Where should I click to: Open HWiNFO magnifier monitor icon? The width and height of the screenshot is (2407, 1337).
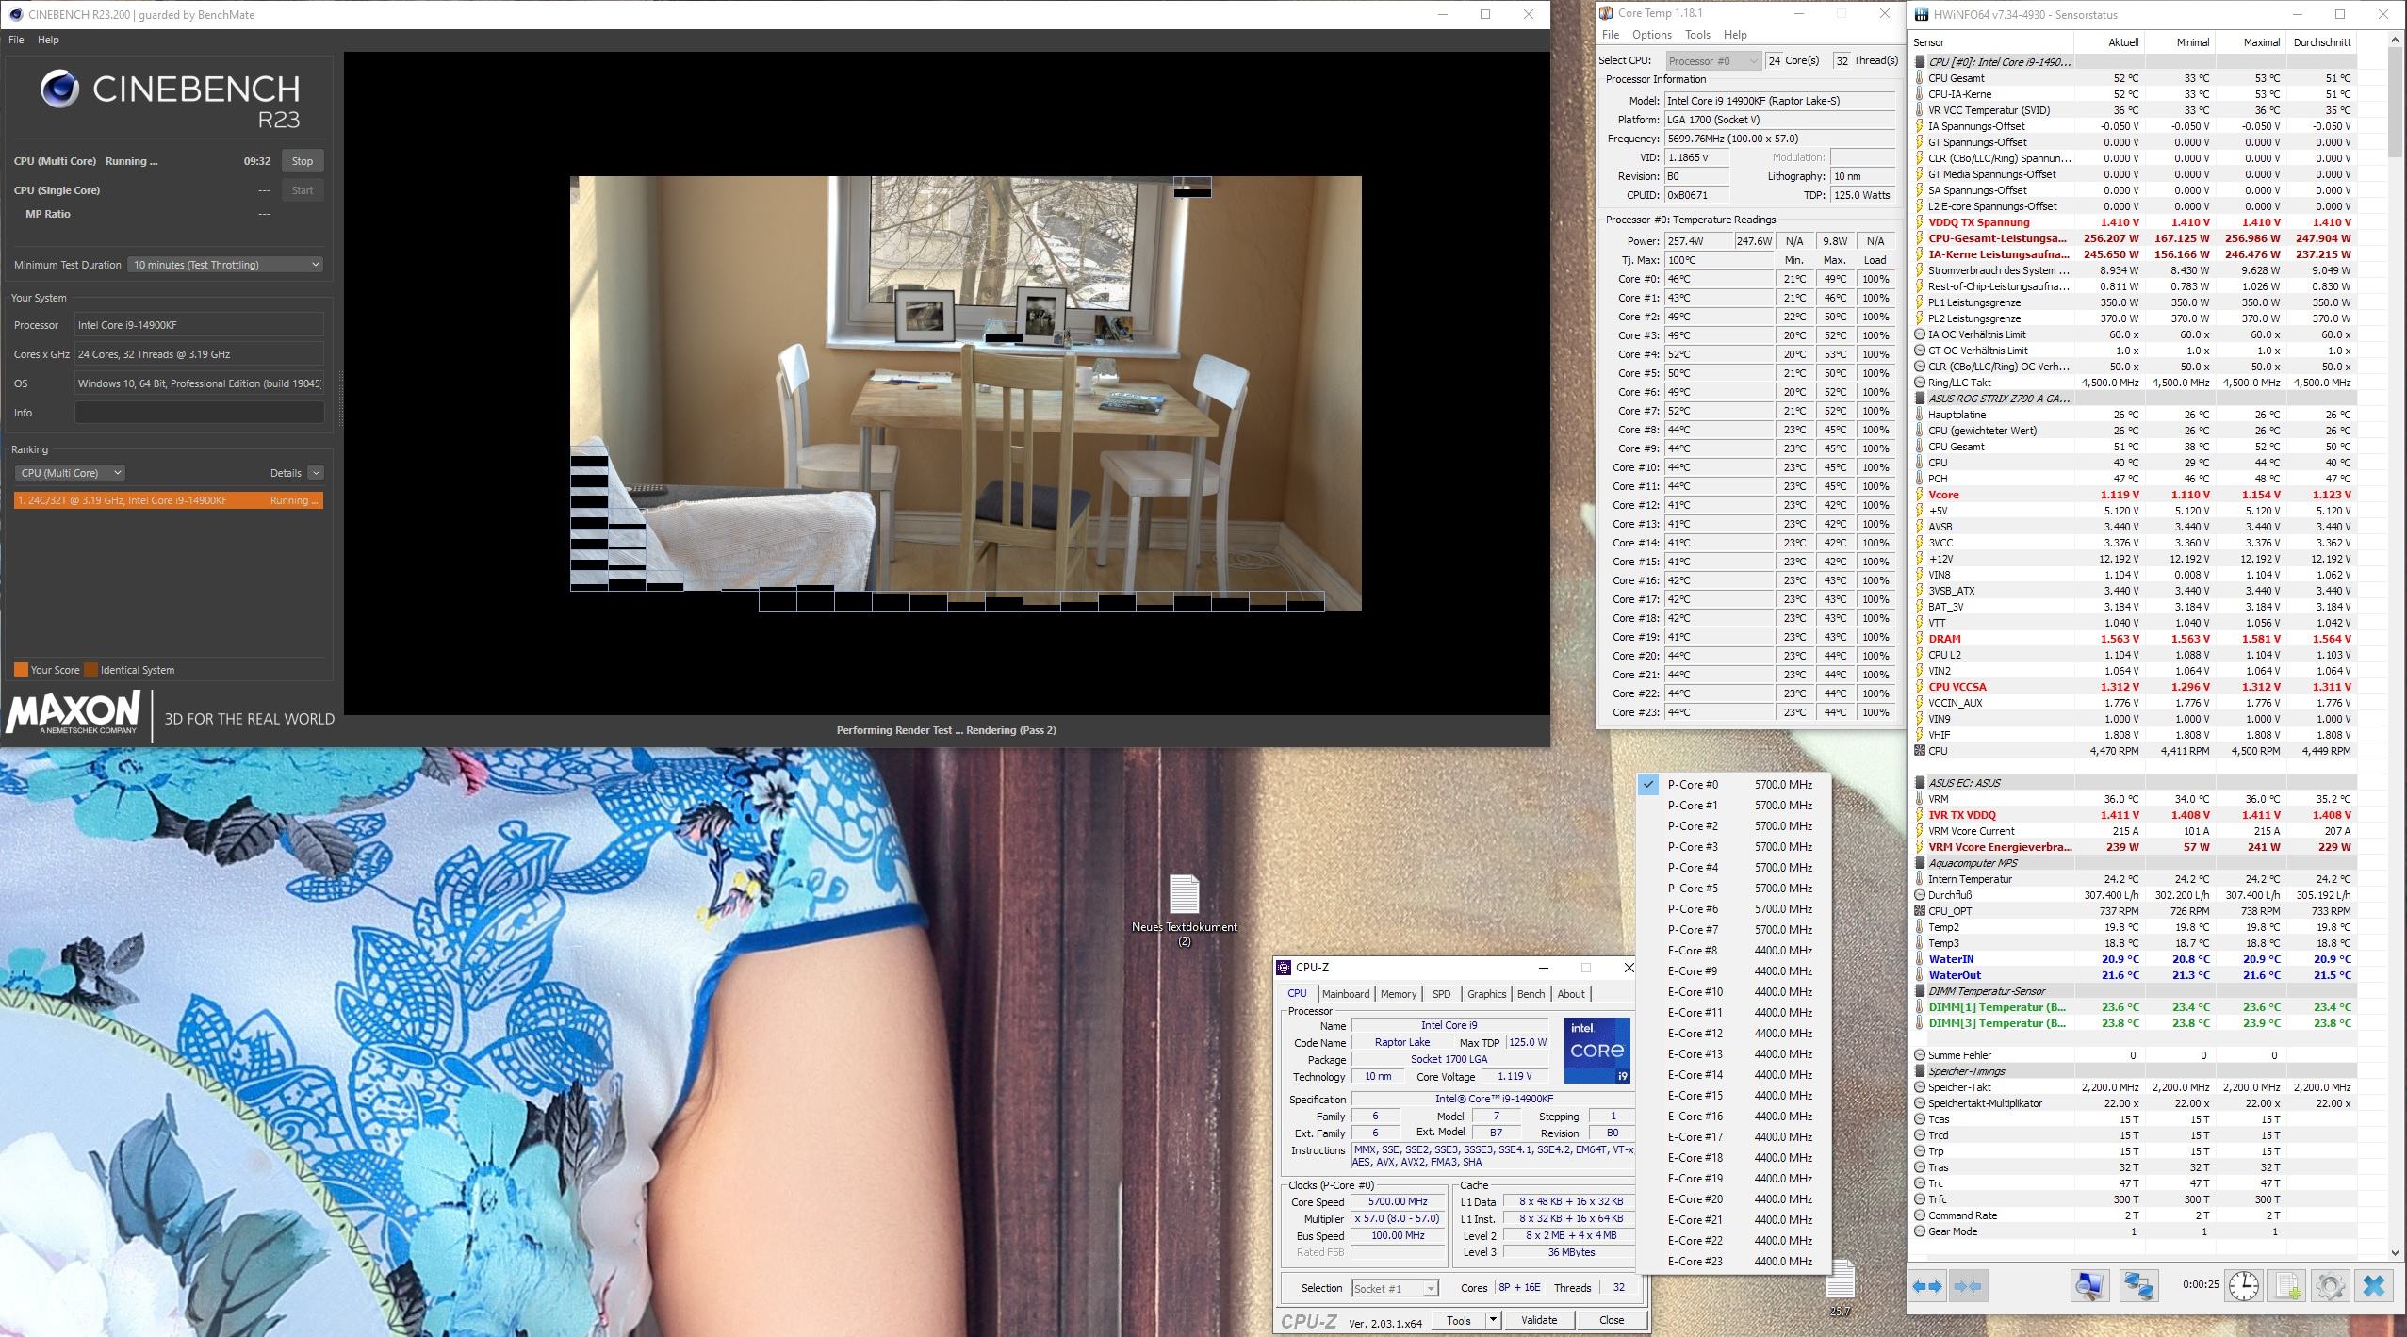2089,1285
